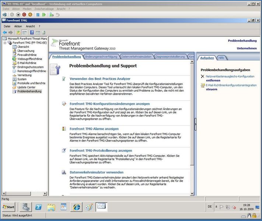This screenshot has width=262, height=221.
Task: Click the orange save state icon
Action: coord(30,15)
